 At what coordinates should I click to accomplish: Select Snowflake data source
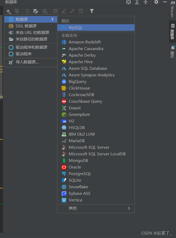(96, 187)
